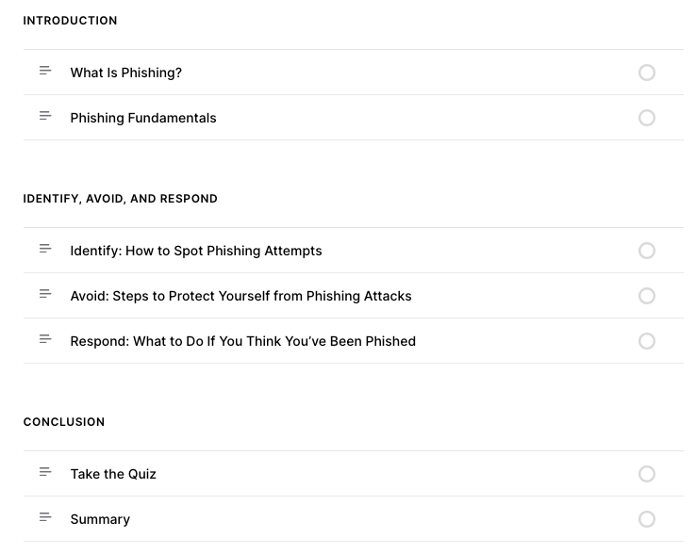Toggle completion circle for What Is Phishing?
Screen dimensions: 696x554
[x=647, y=73]
